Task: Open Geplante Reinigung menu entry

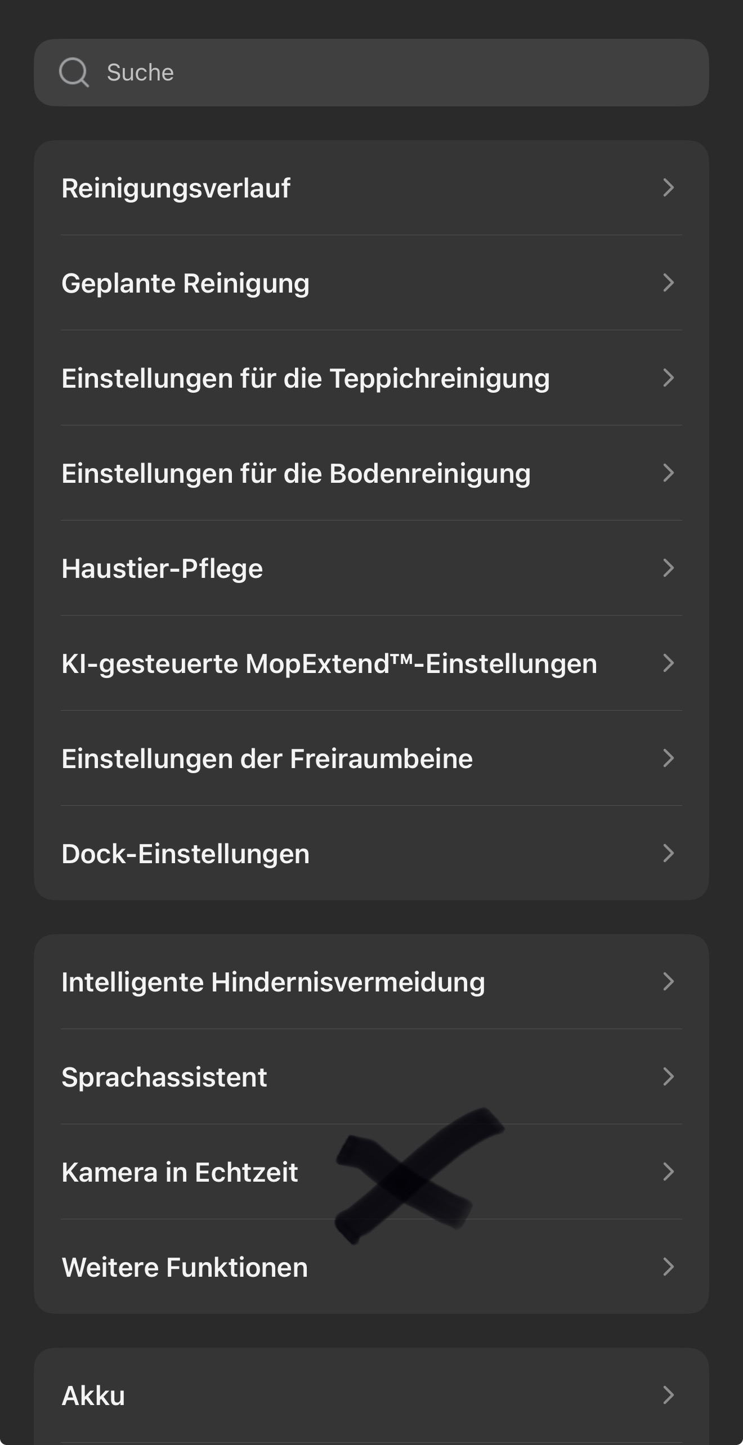Action: pyautogui.click(x=185, y=283)
